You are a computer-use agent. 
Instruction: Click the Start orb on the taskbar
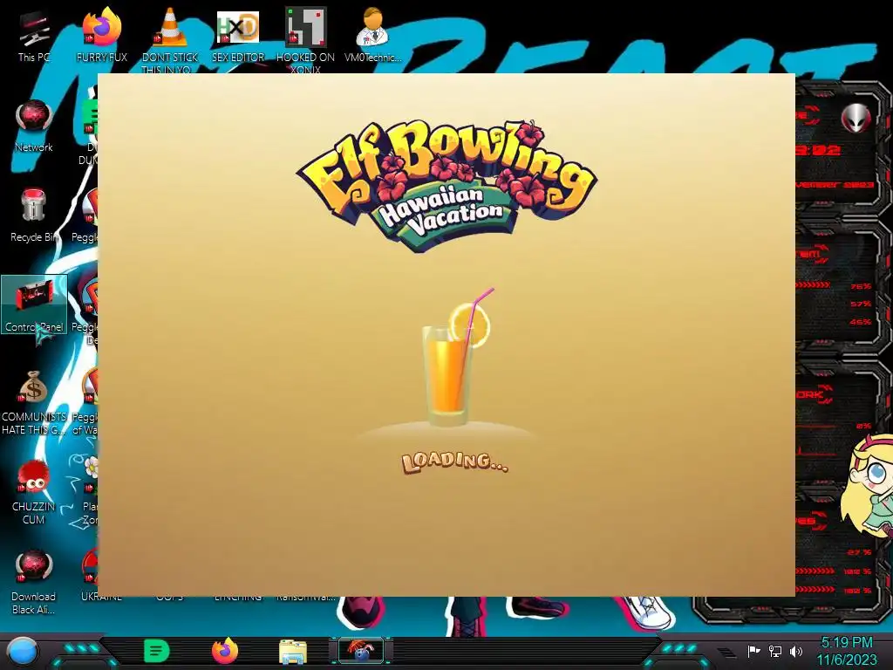point(22,652)
